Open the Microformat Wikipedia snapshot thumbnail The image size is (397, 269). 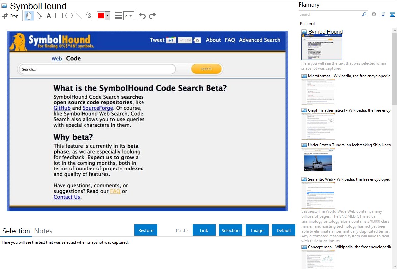(x=318, y=92)
